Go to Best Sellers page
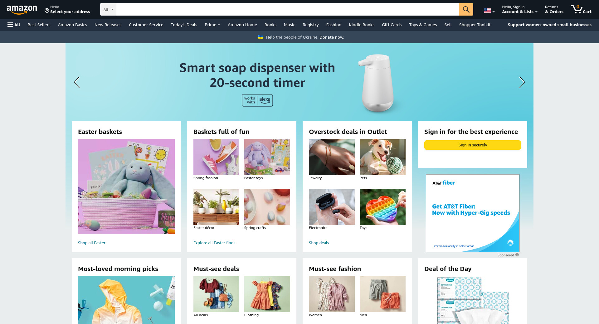Viewport: 599px width, 324px height. pos(39,25)
